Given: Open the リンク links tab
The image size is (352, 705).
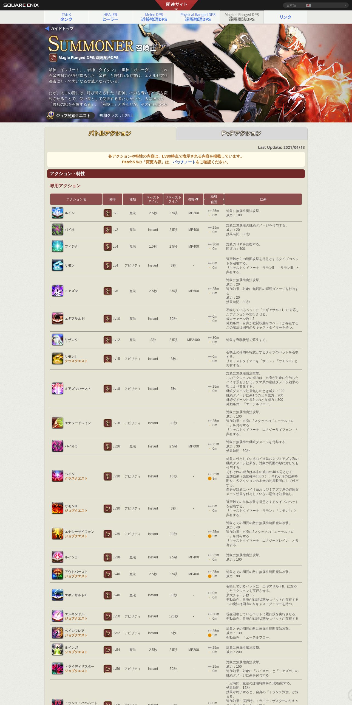Looking at the screenshot, I should (285, 17).
